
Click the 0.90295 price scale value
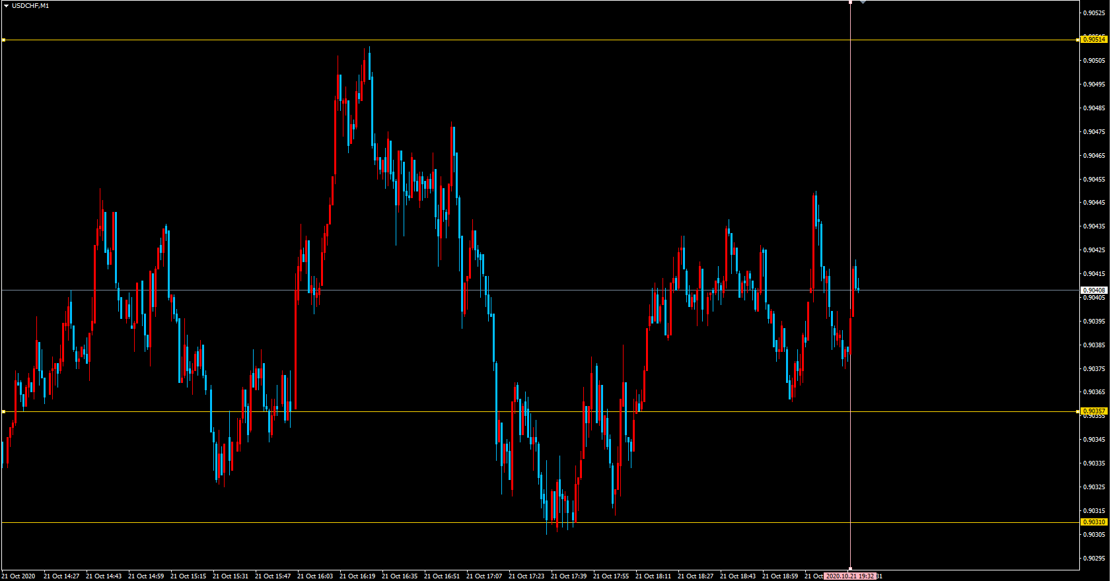[1094, 559]
